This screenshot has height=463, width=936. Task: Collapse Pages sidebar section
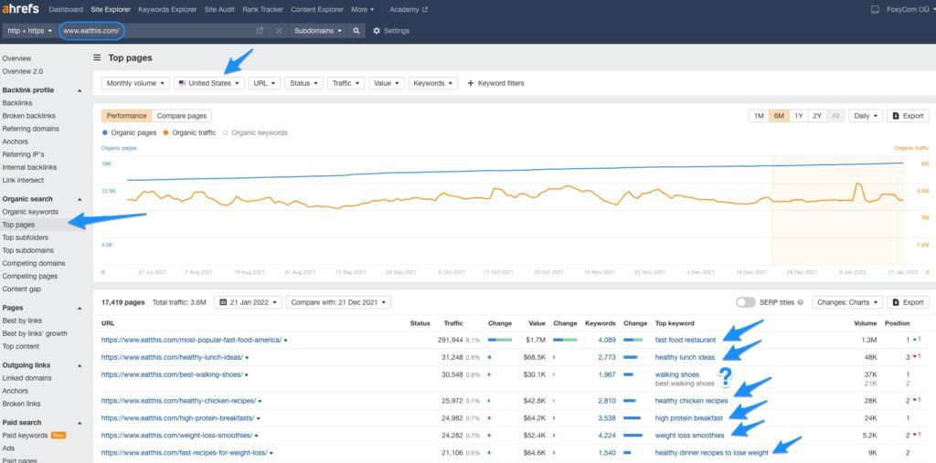click(80, 309)
